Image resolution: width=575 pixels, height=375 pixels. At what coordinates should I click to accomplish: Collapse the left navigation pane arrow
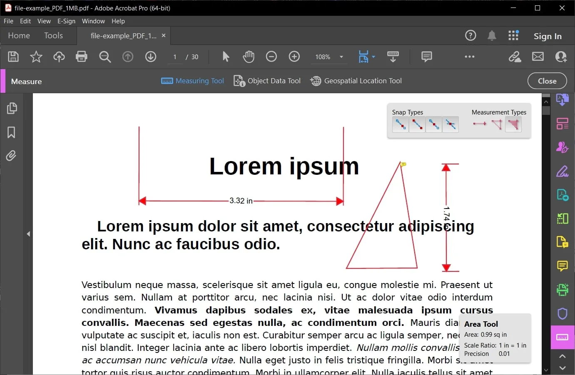28,234
